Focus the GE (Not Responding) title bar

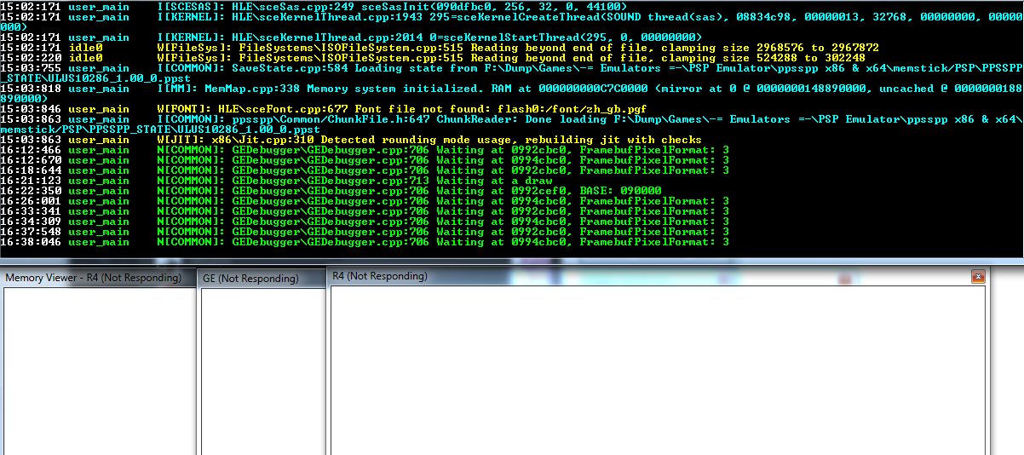(x=249, y=279)
